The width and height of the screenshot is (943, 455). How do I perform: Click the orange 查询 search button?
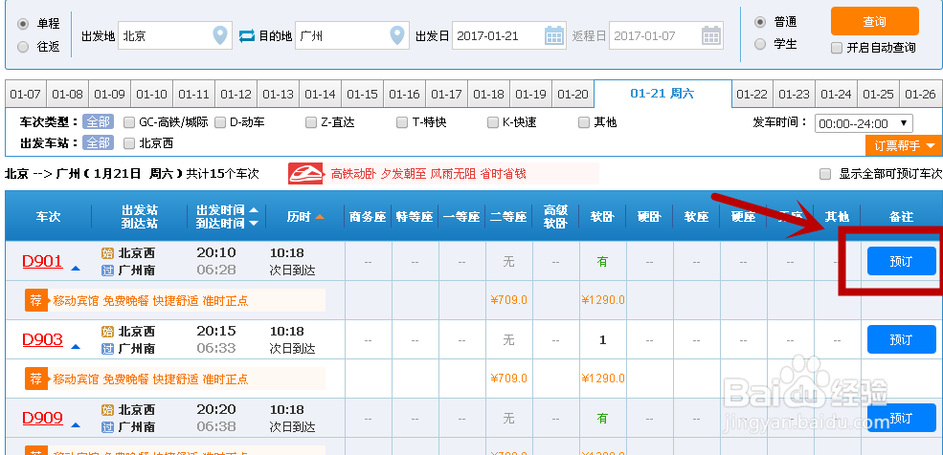[874, 21]
